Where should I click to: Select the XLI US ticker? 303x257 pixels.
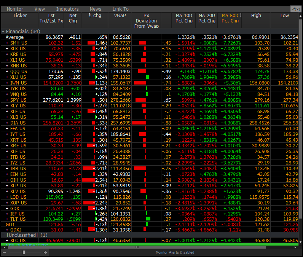point(18,60)
